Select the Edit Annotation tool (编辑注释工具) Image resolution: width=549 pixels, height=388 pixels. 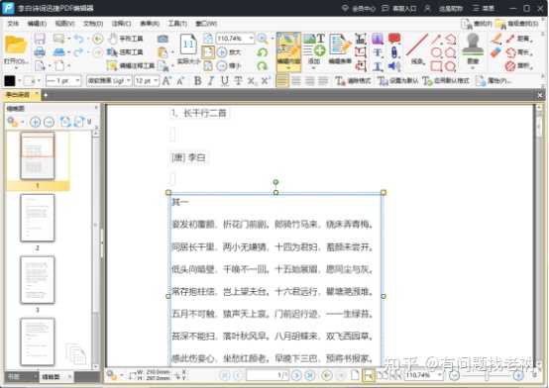130,65
